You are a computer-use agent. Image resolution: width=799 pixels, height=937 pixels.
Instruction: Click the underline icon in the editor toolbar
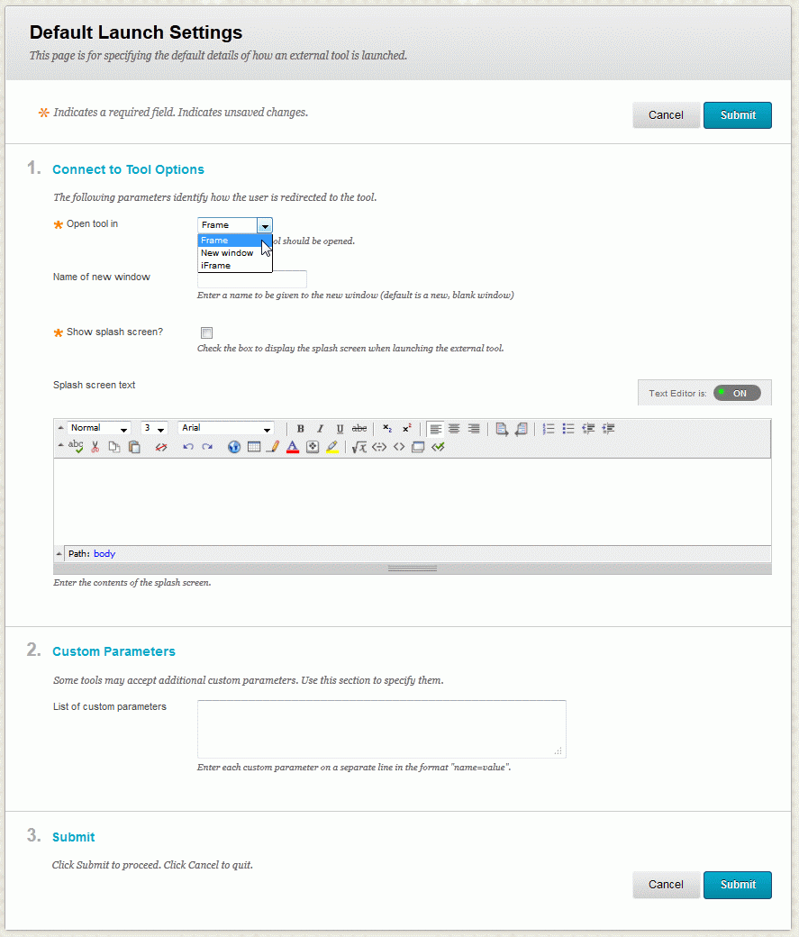coord(339,428)
